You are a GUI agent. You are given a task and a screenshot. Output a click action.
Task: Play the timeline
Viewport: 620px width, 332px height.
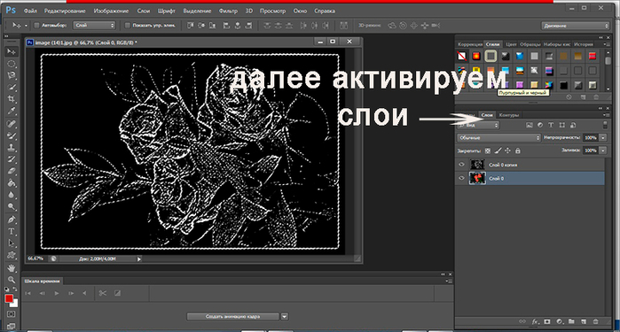coord(57,293)
